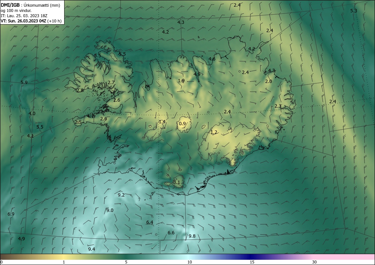Click the 2.7 value label
Image resolution: width=375 pixels, height=265 pixels.
pyautogui.click(x=111, y=83)
